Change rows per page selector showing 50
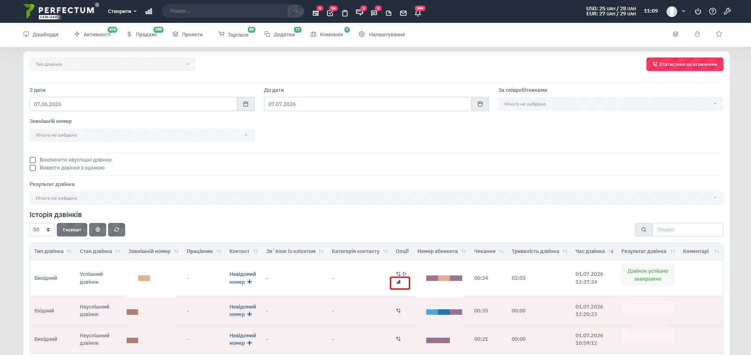This screenshot has height=355, width=751. pos(42,230)
